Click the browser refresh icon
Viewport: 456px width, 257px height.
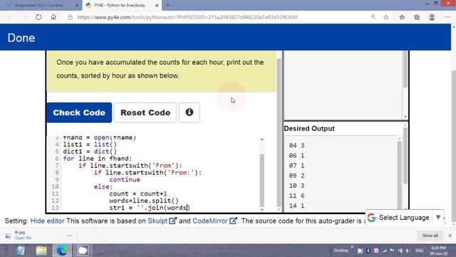point(38,17)
